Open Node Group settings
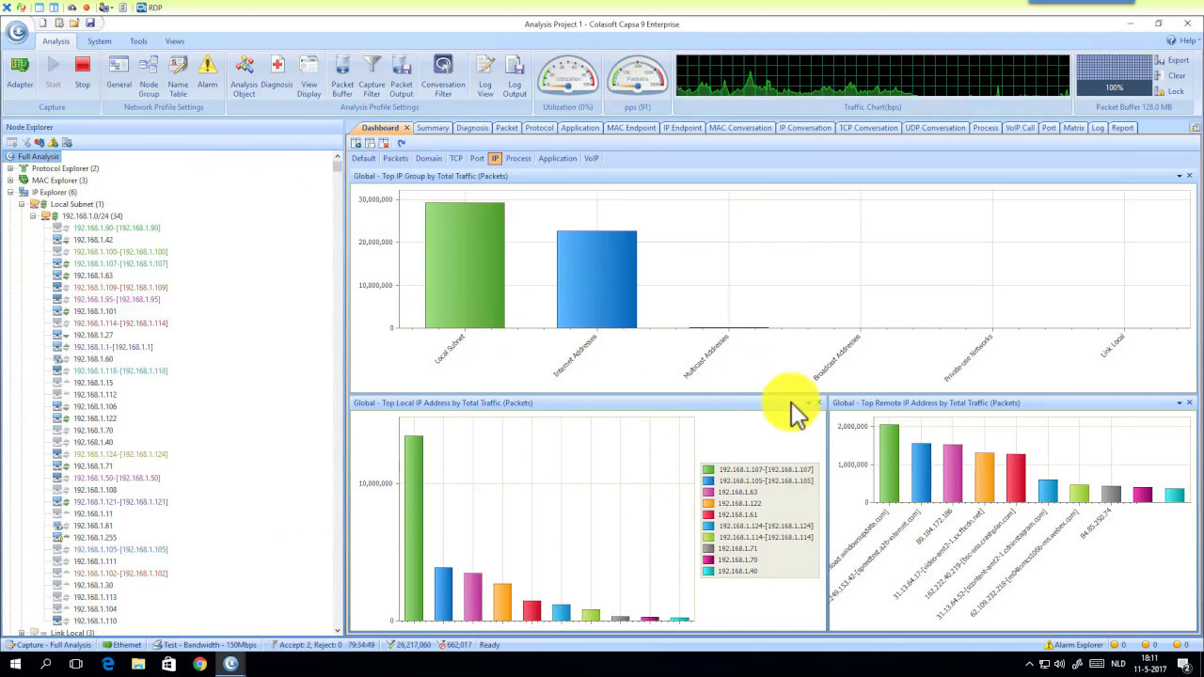1204x677 pixels. pyautogui.click(x=149, y=76)
